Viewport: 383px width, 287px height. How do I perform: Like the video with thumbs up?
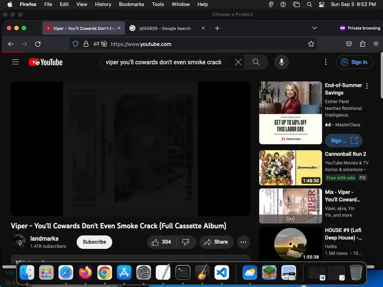pyautogui.click(x=162, y=242)
